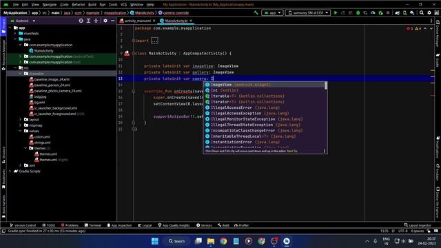Image resolution: width=441 pixels, height=248 pixels.
Task: Expand the layout folder
Action: pyautogui.click(x=20, y=119)
